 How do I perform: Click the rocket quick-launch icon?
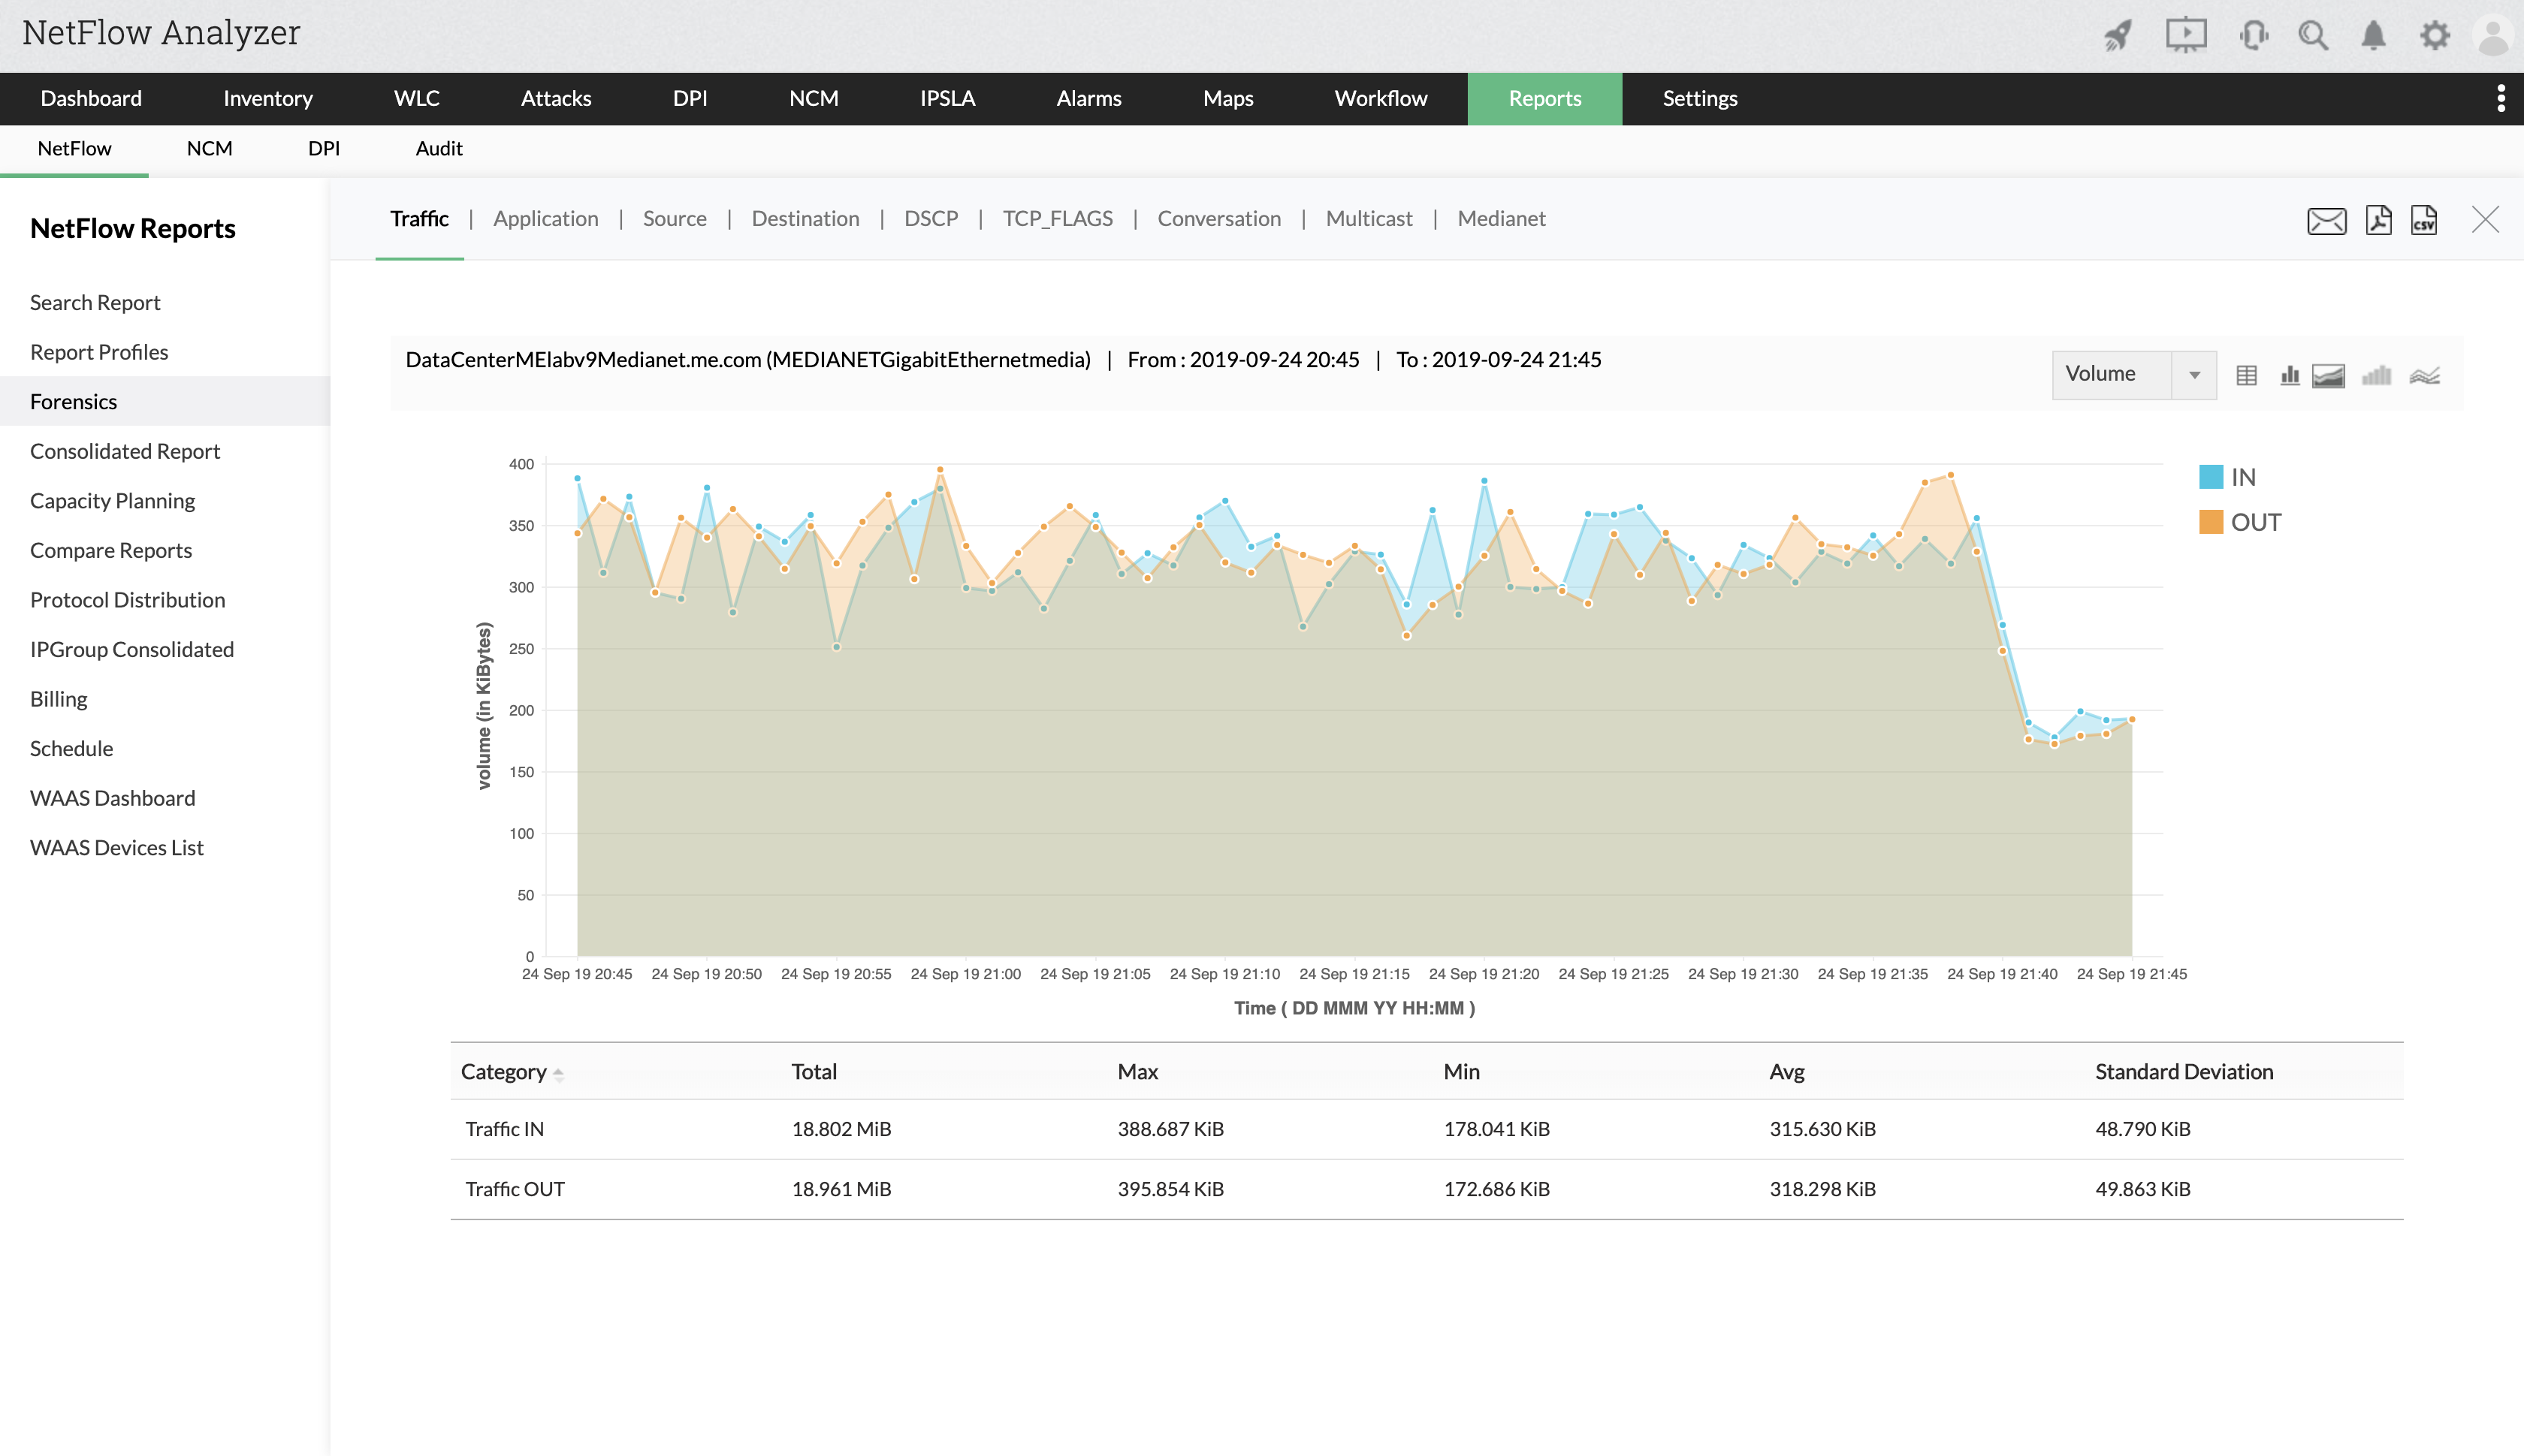point(2117,36)
